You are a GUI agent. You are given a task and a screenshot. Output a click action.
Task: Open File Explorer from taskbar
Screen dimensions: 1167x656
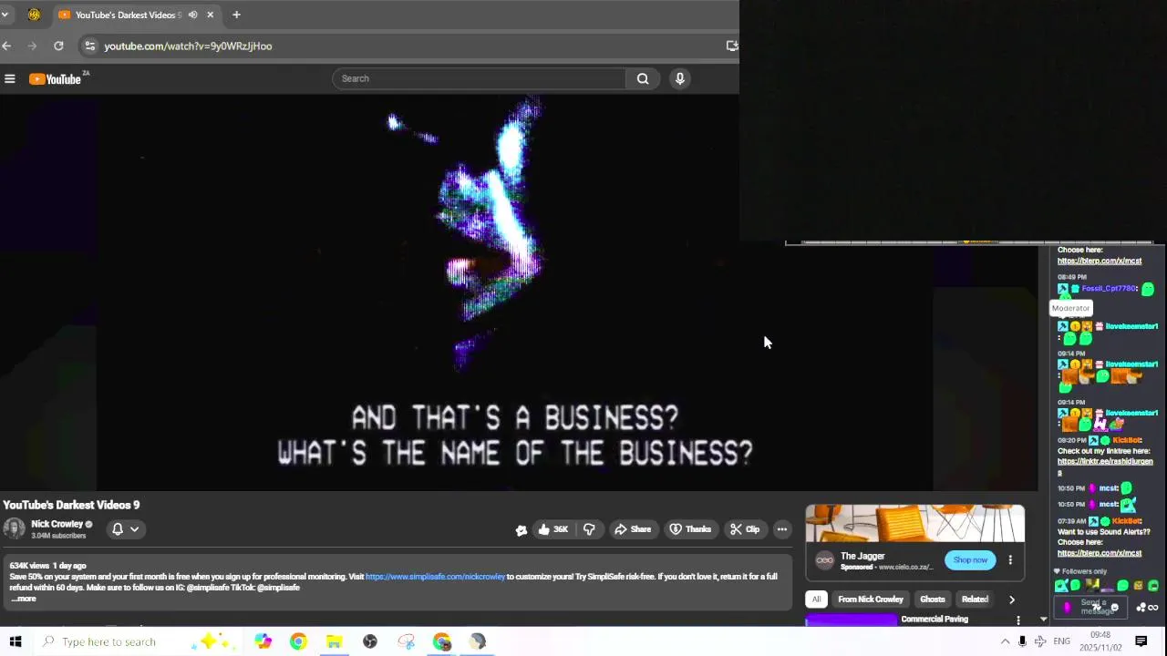(x=334, y=641)
